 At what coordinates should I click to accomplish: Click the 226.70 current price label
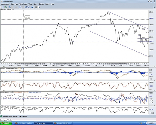click(151, 41)
